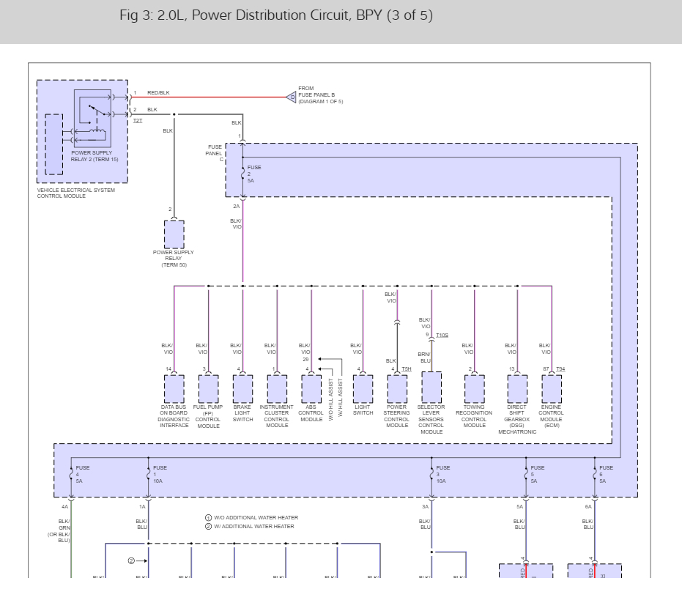This screenshot has width=682, height=600.
Task: Click Fuse 3 10A symbol
Action: (431, 474)
